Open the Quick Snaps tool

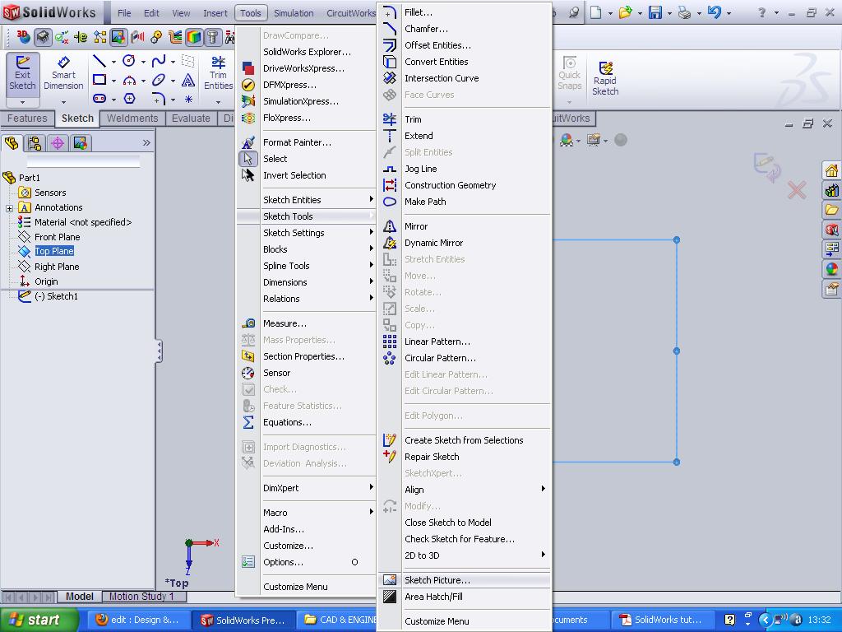coord(569,73)
